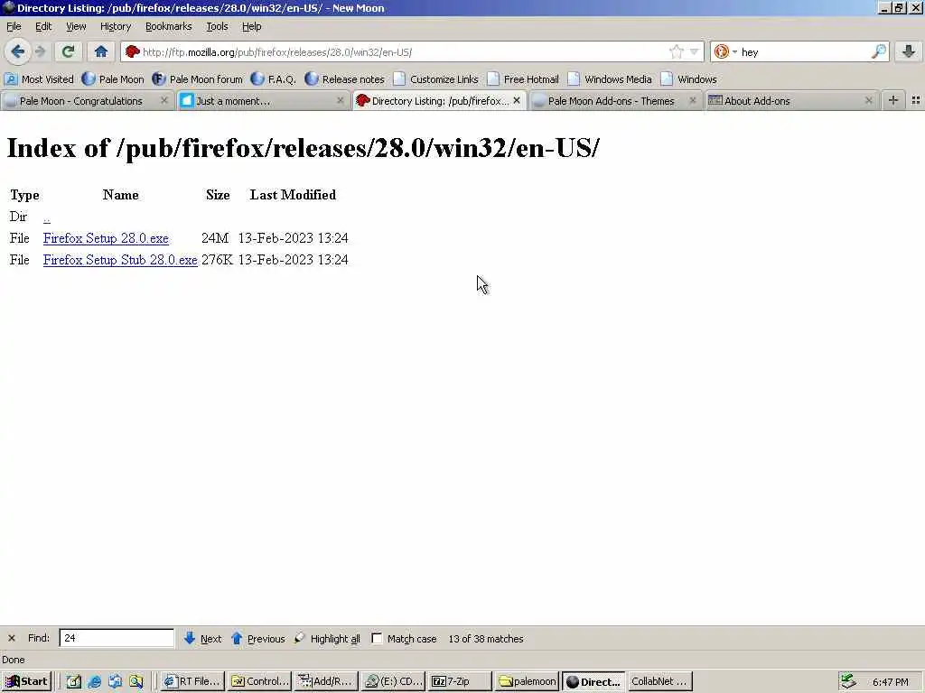Screen dimensions: 925x693
Task: Open the Pale Moon forum bookmark
Action: (197, 79)
